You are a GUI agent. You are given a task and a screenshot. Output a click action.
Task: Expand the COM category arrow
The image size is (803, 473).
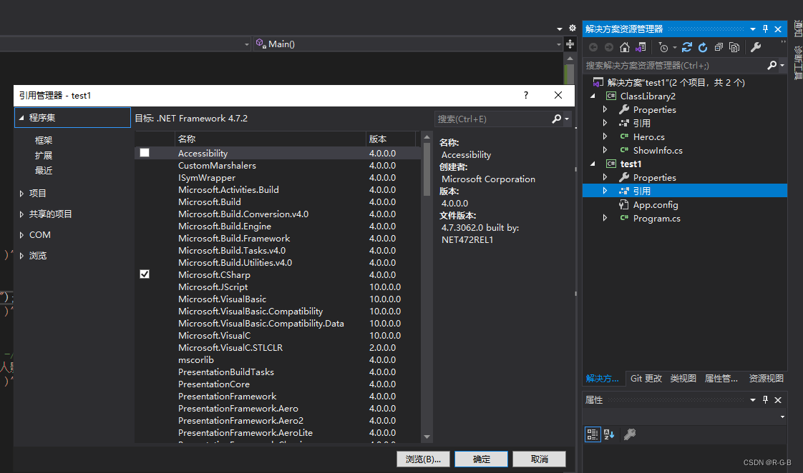[x=21, y=235]
